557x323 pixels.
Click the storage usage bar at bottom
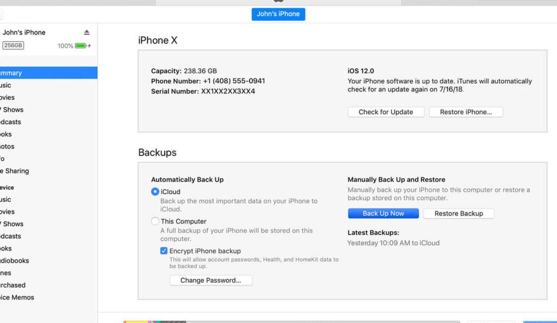292,321
